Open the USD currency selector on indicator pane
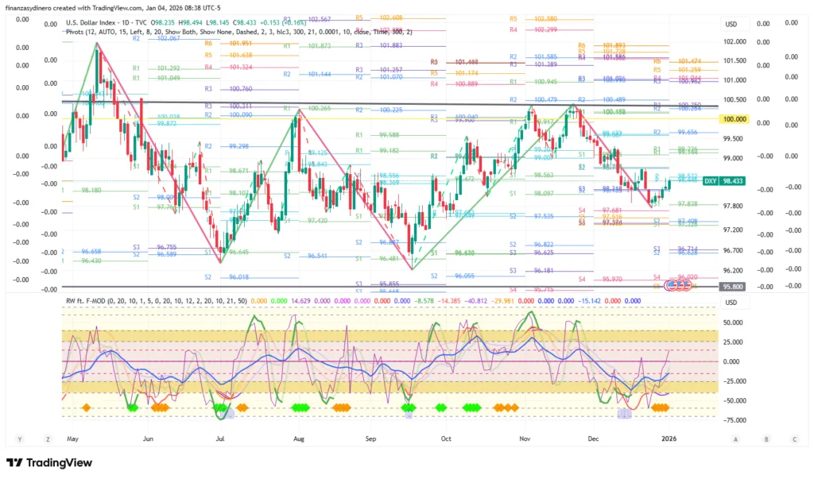This screenshot has height=479, width=814. coord(731,301)
